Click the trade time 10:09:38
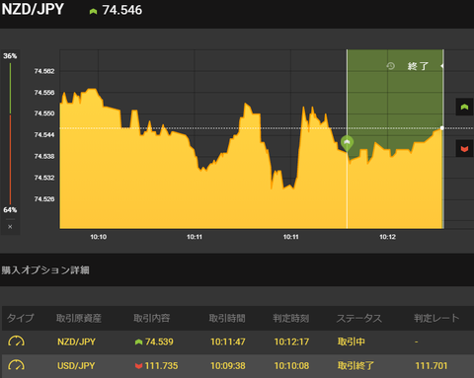The height and width of the screenshot is (378, 474). [228, 366]
